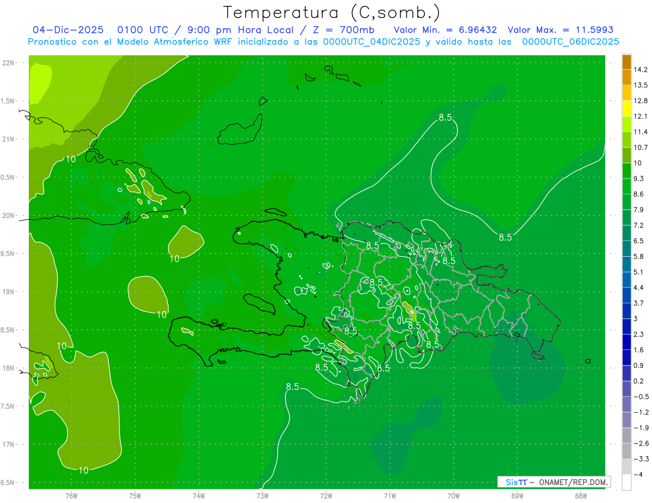Pick the brown-orange swatch above 14.2 in legend
The height and width of the screenshot is (503, 652).
pyautogui.click(x=626, y=62)
